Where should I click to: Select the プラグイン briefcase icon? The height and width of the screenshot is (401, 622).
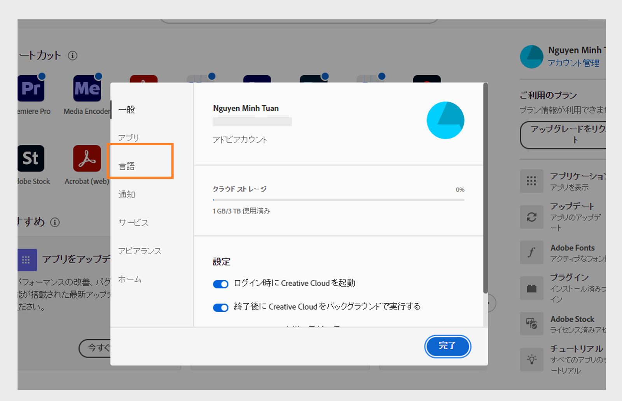coord(531,288)
